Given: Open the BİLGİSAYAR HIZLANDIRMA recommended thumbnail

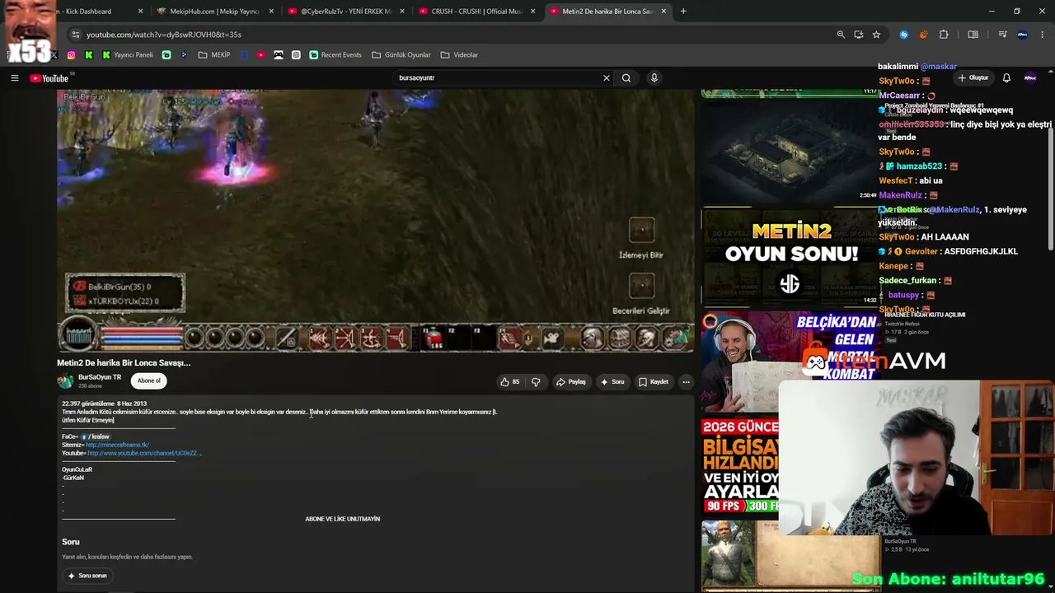Looking at the screenshot, I should [740, 466].
